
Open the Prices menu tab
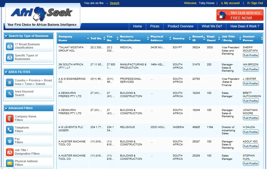155,26
